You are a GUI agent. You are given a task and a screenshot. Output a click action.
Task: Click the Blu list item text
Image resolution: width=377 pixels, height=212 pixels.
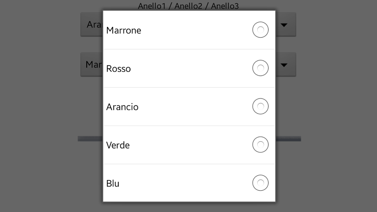(x=113, y=183)
